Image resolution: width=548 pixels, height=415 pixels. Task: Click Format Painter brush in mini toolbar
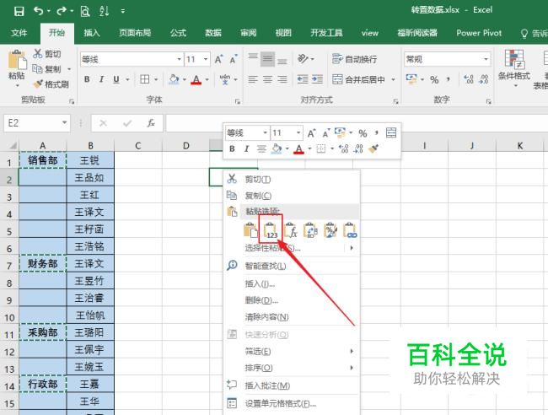[x=373, y=149]
